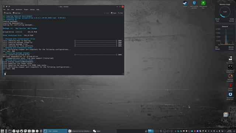Screen dimensions: 236x133
Task: Open the Settings menu in Konsole
Action: click(32, 10)
